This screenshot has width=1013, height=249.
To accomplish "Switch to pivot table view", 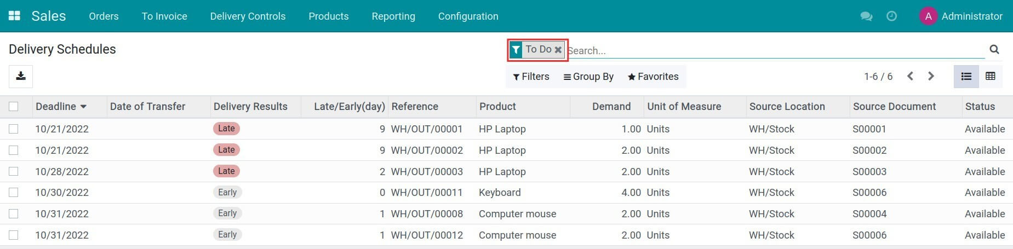I will 990,76.
